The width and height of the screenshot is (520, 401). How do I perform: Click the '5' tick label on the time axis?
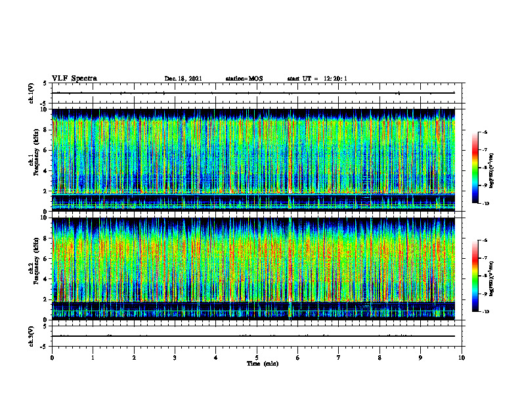click(x=257, y=358)
